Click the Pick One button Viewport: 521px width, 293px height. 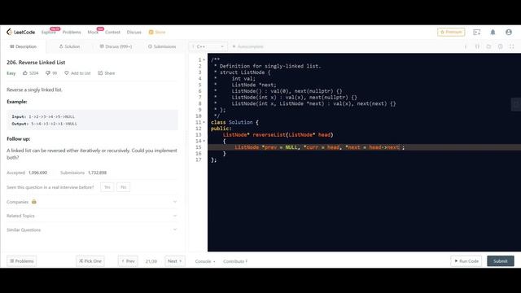90,261
